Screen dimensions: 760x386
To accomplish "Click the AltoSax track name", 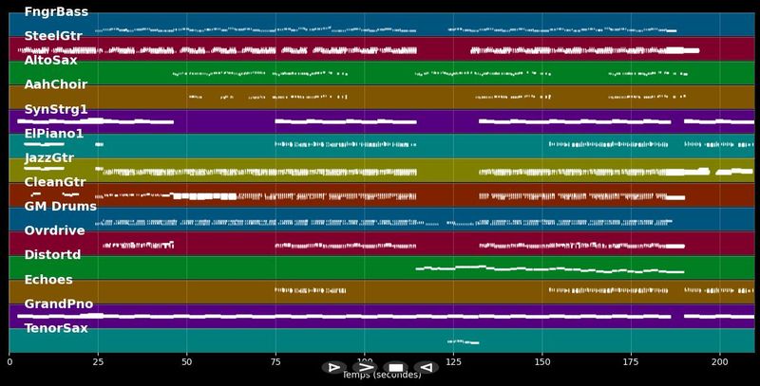I will [51, 60].
